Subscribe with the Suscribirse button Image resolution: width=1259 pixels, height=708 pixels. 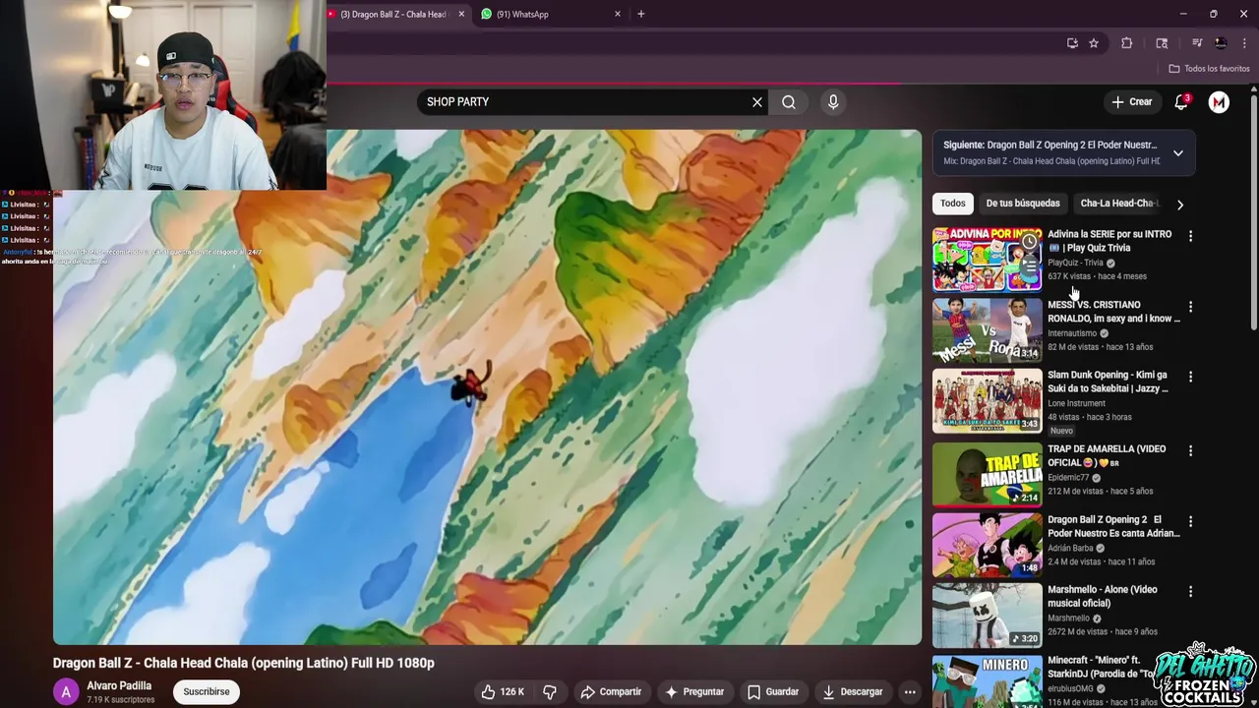tap(207, 692)
